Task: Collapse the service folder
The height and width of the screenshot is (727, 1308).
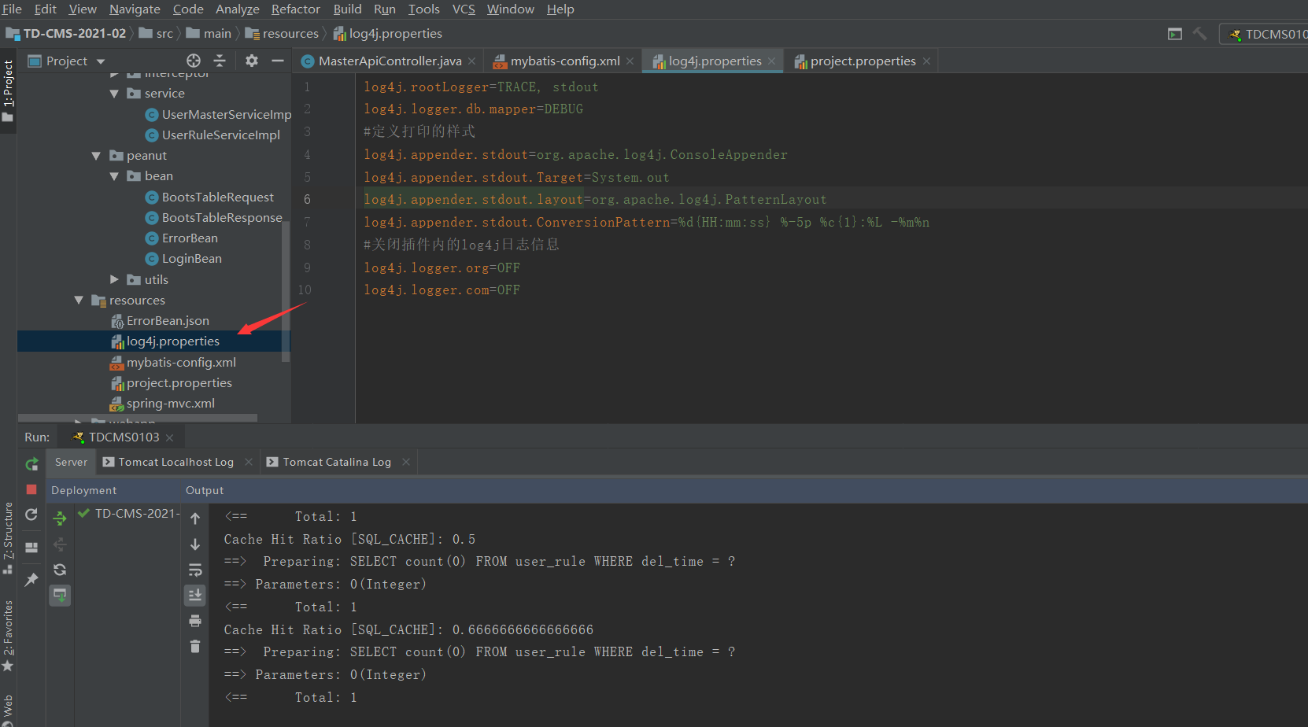Action: [114, 94]
